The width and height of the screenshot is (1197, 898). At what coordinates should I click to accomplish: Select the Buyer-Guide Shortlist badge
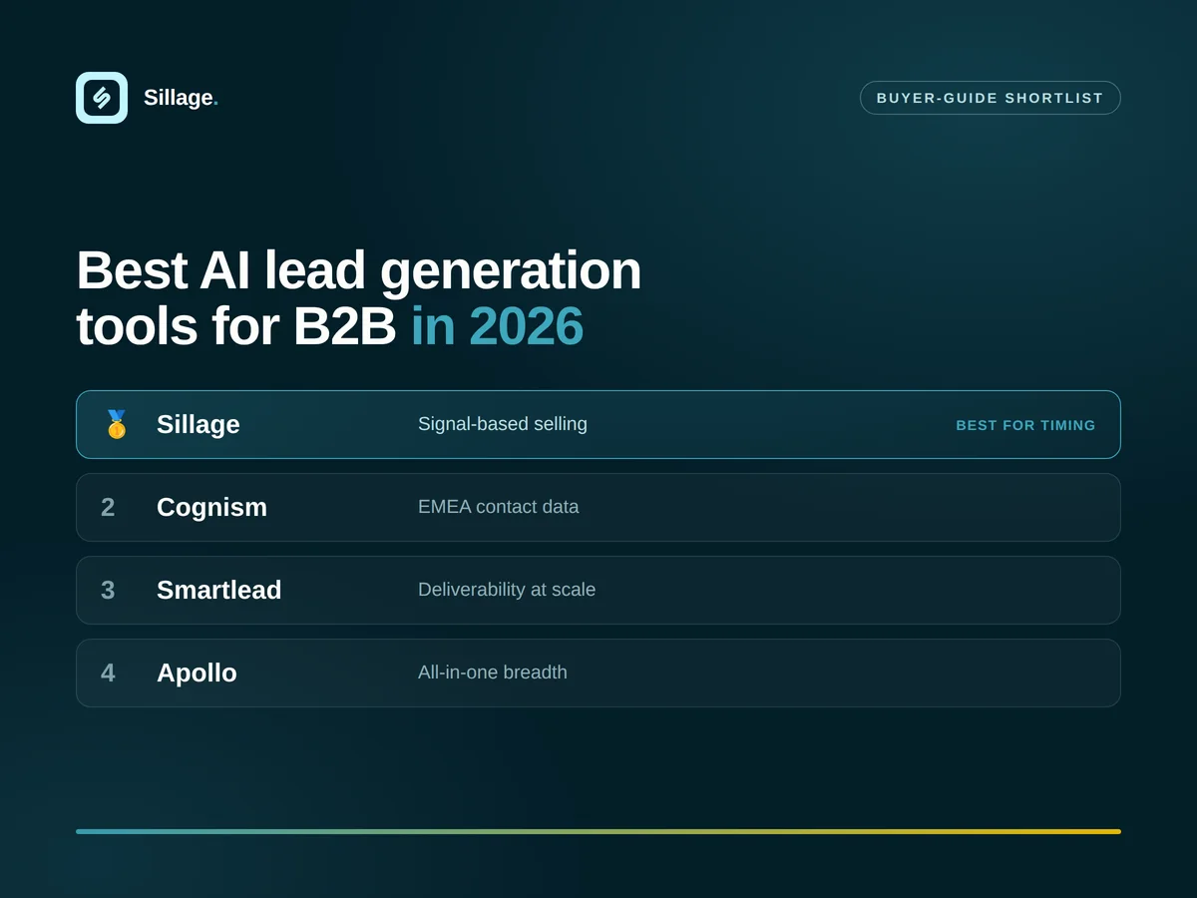(990, 98)
